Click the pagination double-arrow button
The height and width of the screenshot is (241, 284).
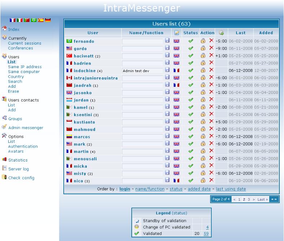274,199
